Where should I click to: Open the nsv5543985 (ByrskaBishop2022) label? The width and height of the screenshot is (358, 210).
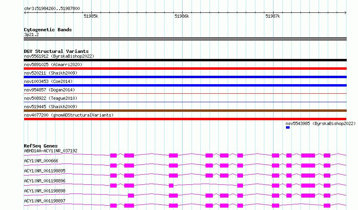pyautogui.click(x=321, y=123)
